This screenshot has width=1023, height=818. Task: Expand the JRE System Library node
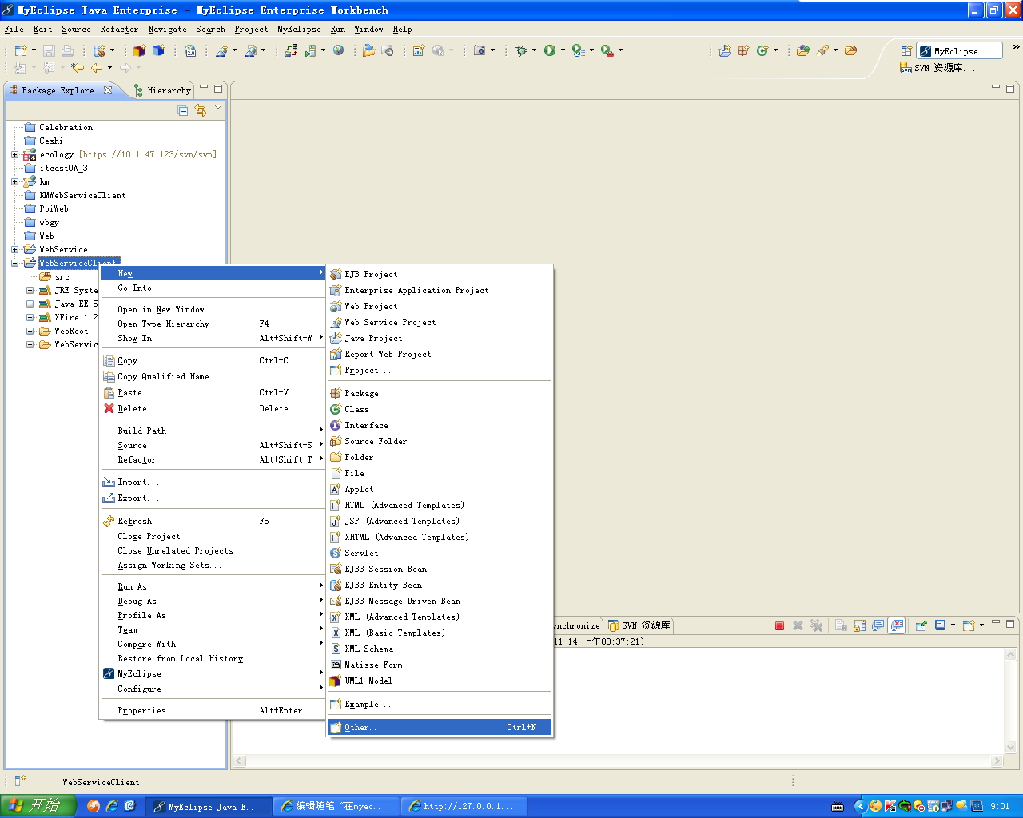click(x=30, y=291)
